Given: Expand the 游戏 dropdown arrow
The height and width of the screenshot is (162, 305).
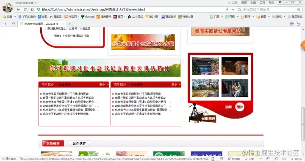Looking at the screenshot, I should click(x=284, y=17).
